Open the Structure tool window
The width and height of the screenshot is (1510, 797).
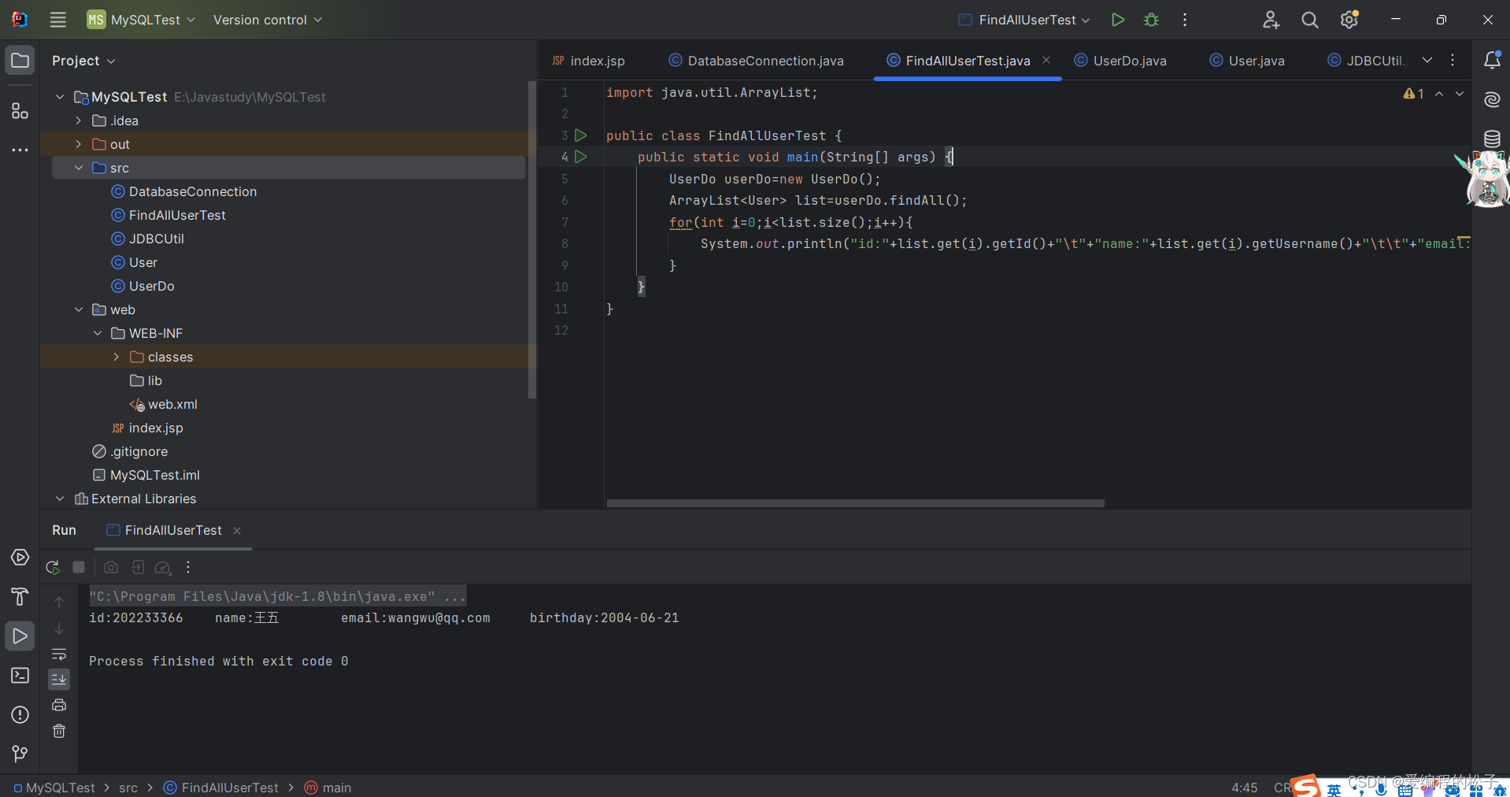pyautogui.click(x=20, y=111)
